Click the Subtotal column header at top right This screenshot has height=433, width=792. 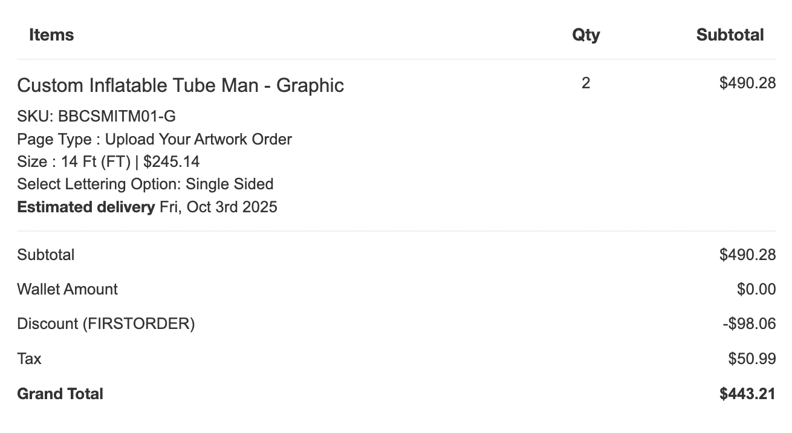click(730, 35)
